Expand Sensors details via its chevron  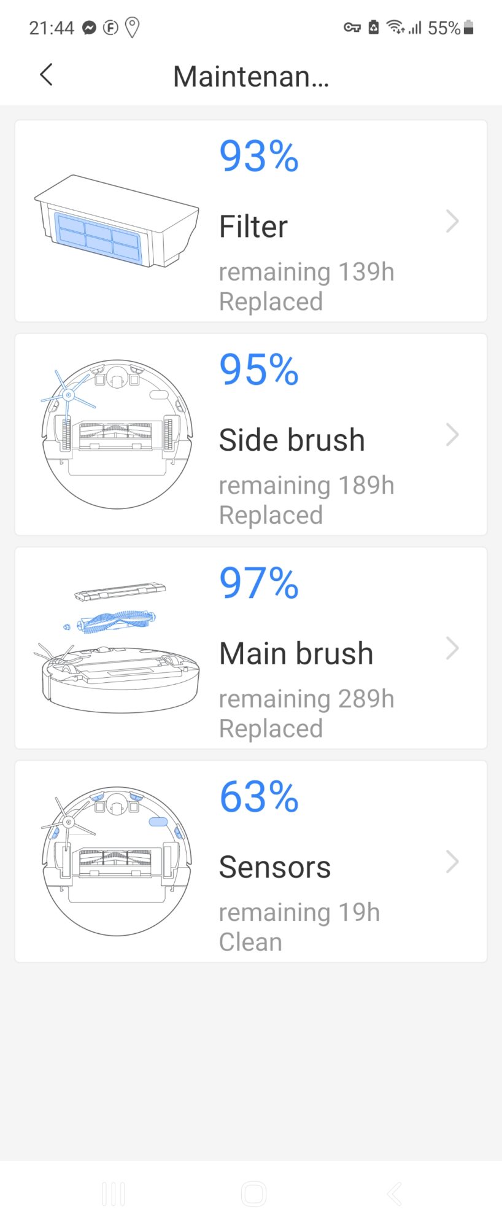tap(452, 862)
